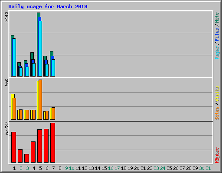The height and width of the screenshot is (173, 222).
Task: Click day number 18 on the x-axis
Action: pos(124,168)
